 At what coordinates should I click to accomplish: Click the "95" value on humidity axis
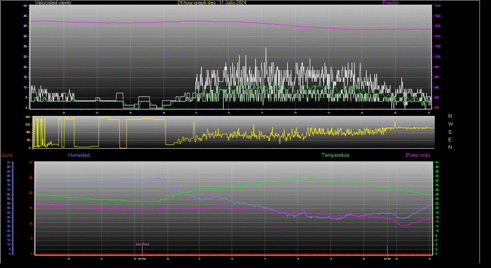[x=9, y=167]
